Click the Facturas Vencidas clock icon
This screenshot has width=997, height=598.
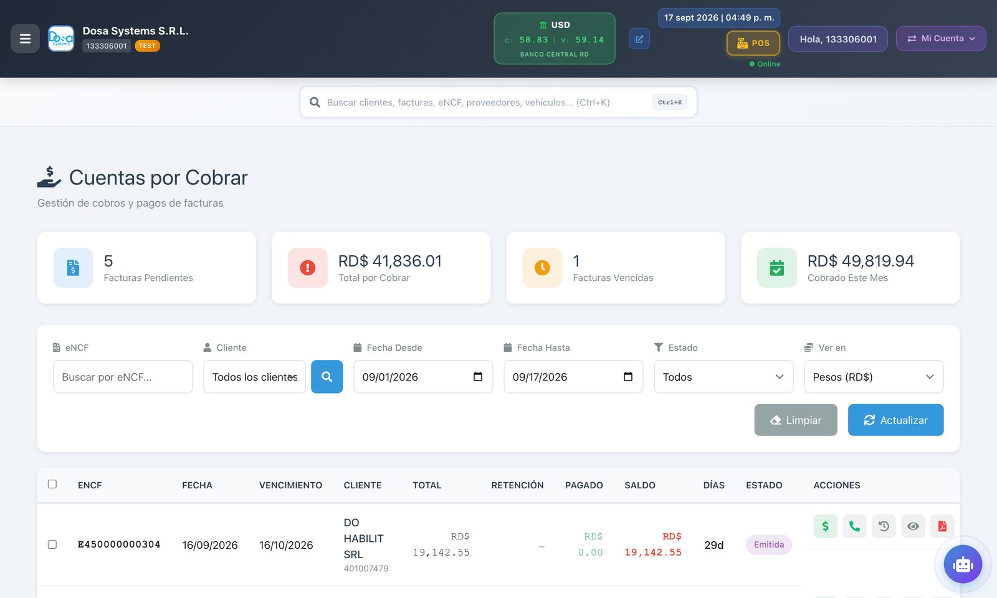click(x=542, y=268)
